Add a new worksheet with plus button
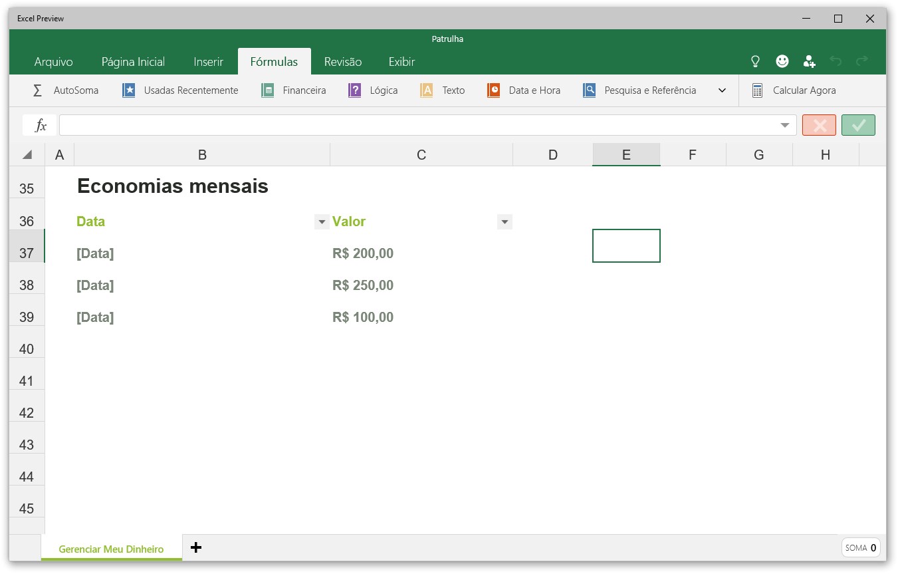Viewport: 898px width, 574px height. pyautogui.click(x=196, y=547)
